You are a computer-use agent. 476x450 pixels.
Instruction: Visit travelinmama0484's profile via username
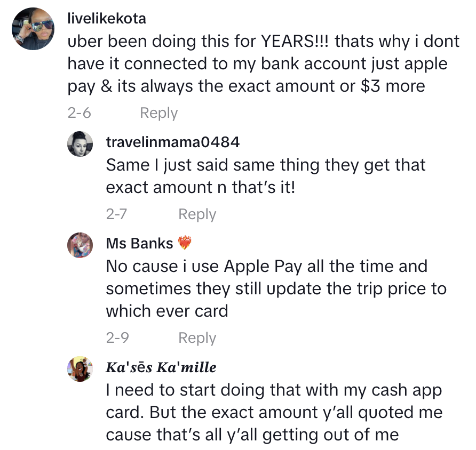(x=172, y=142)
